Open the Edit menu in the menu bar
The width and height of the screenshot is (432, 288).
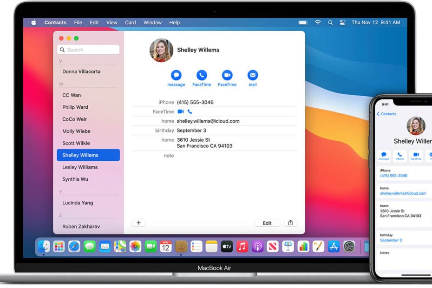(x=94, y=23)
